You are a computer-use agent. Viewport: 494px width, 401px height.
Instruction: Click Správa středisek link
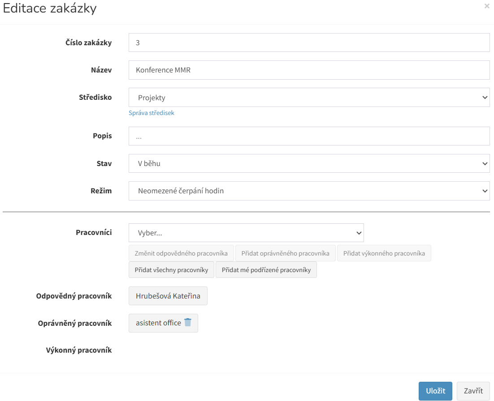coord(152,113)
